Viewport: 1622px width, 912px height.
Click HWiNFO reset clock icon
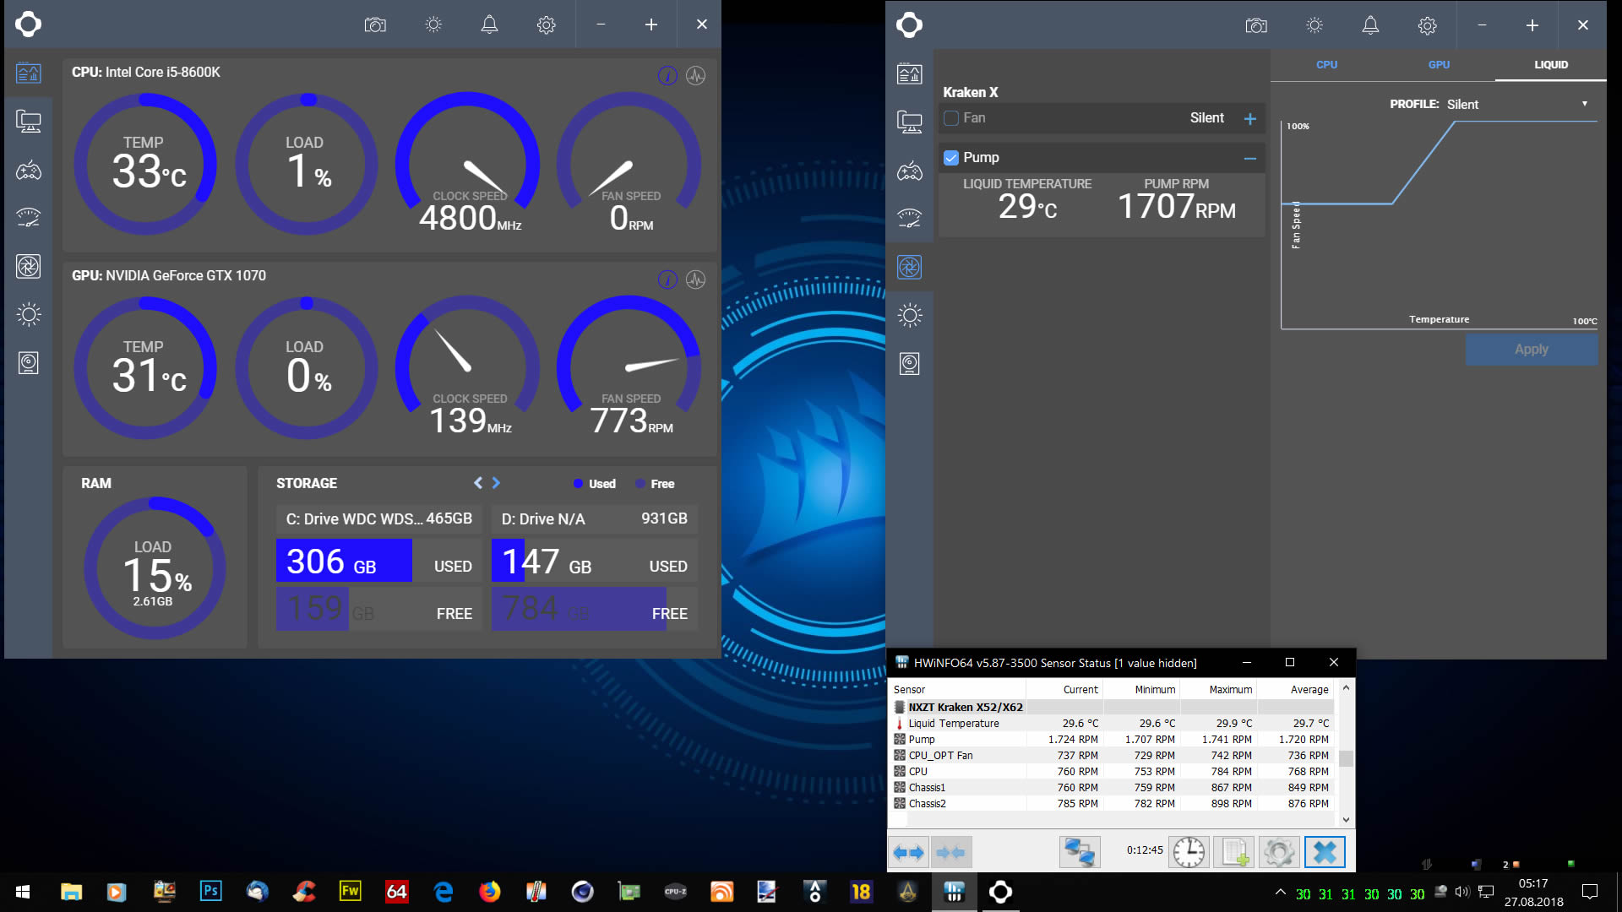[x=1188, y=851]
